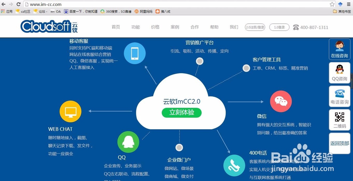The height and width of the screenshot is (181, 353).
Task: Open the 合作 nav item
Action: tap(195, 27)
